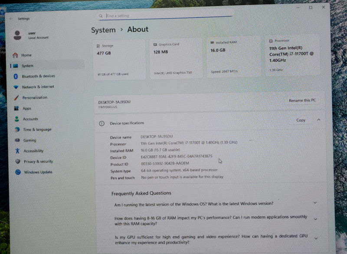347x254 pixels.
Task: Click the Device name value DESKTOP-3AJ95DU
Action: (x=157, y=137)
